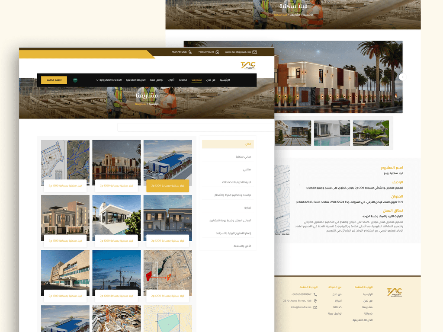Viewport: 443px width, 332px height.
Task: Select the white villa pool gallery thumbnail
Action: pos(332,133)
